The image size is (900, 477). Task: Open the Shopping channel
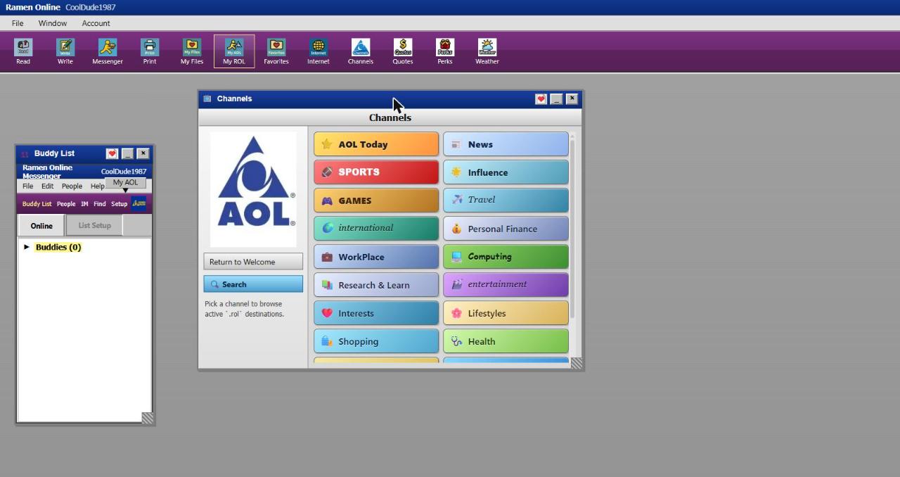click(x=376, y=341)
